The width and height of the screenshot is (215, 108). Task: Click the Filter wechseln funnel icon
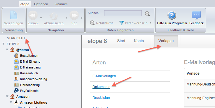(x=122, y=23)
